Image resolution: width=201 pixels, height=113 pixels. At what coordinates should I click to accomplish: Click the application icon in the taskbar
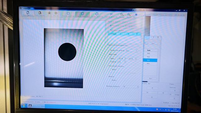30,106
